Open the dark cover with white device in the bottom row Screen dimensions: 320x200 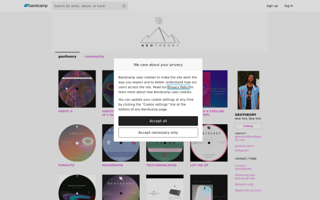[x=209, y=187]
